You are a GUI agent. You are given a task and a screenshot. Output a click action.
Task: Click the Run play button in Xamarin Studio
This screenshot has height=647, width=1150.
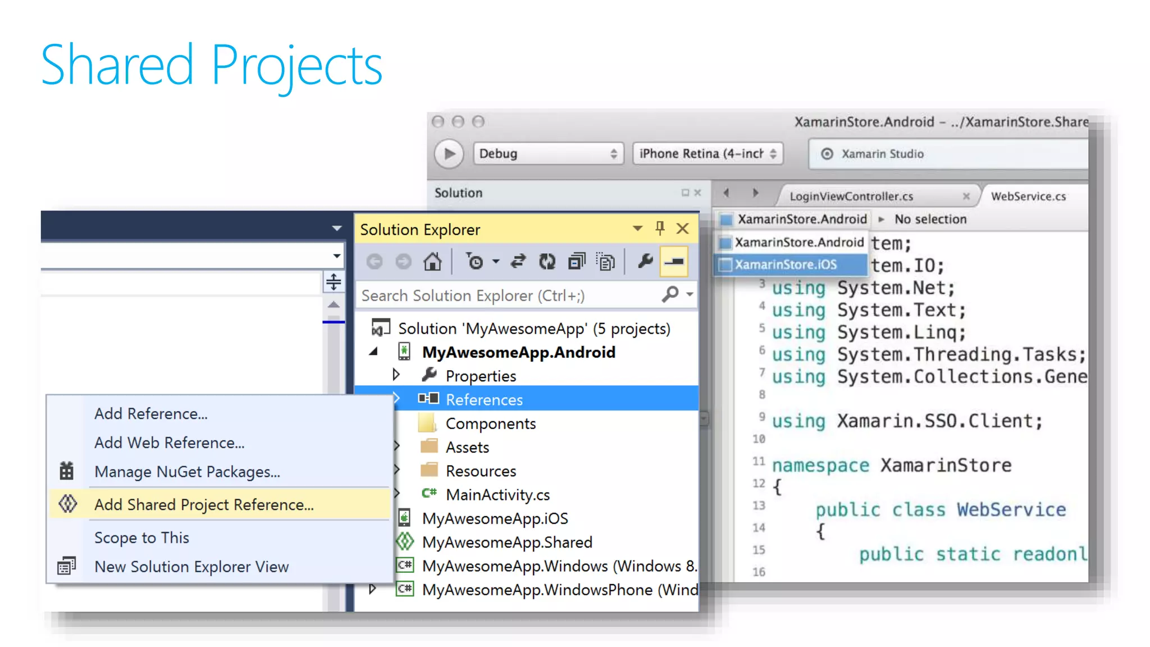pyautogui.click(x=449, y=153)
